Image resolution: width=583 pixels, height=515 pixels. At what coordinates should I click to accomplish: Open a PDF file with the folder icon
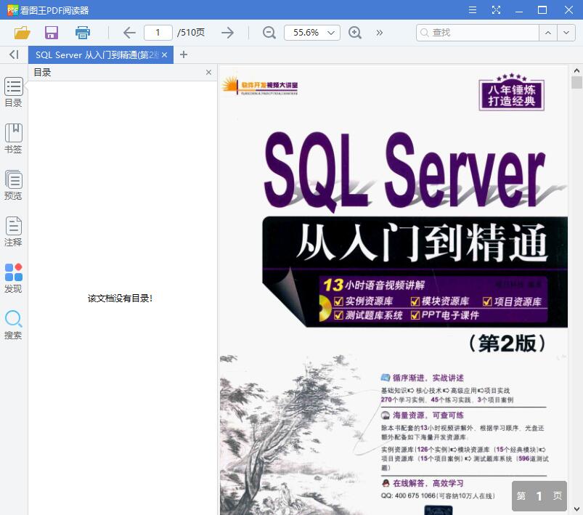pos(22,33)
